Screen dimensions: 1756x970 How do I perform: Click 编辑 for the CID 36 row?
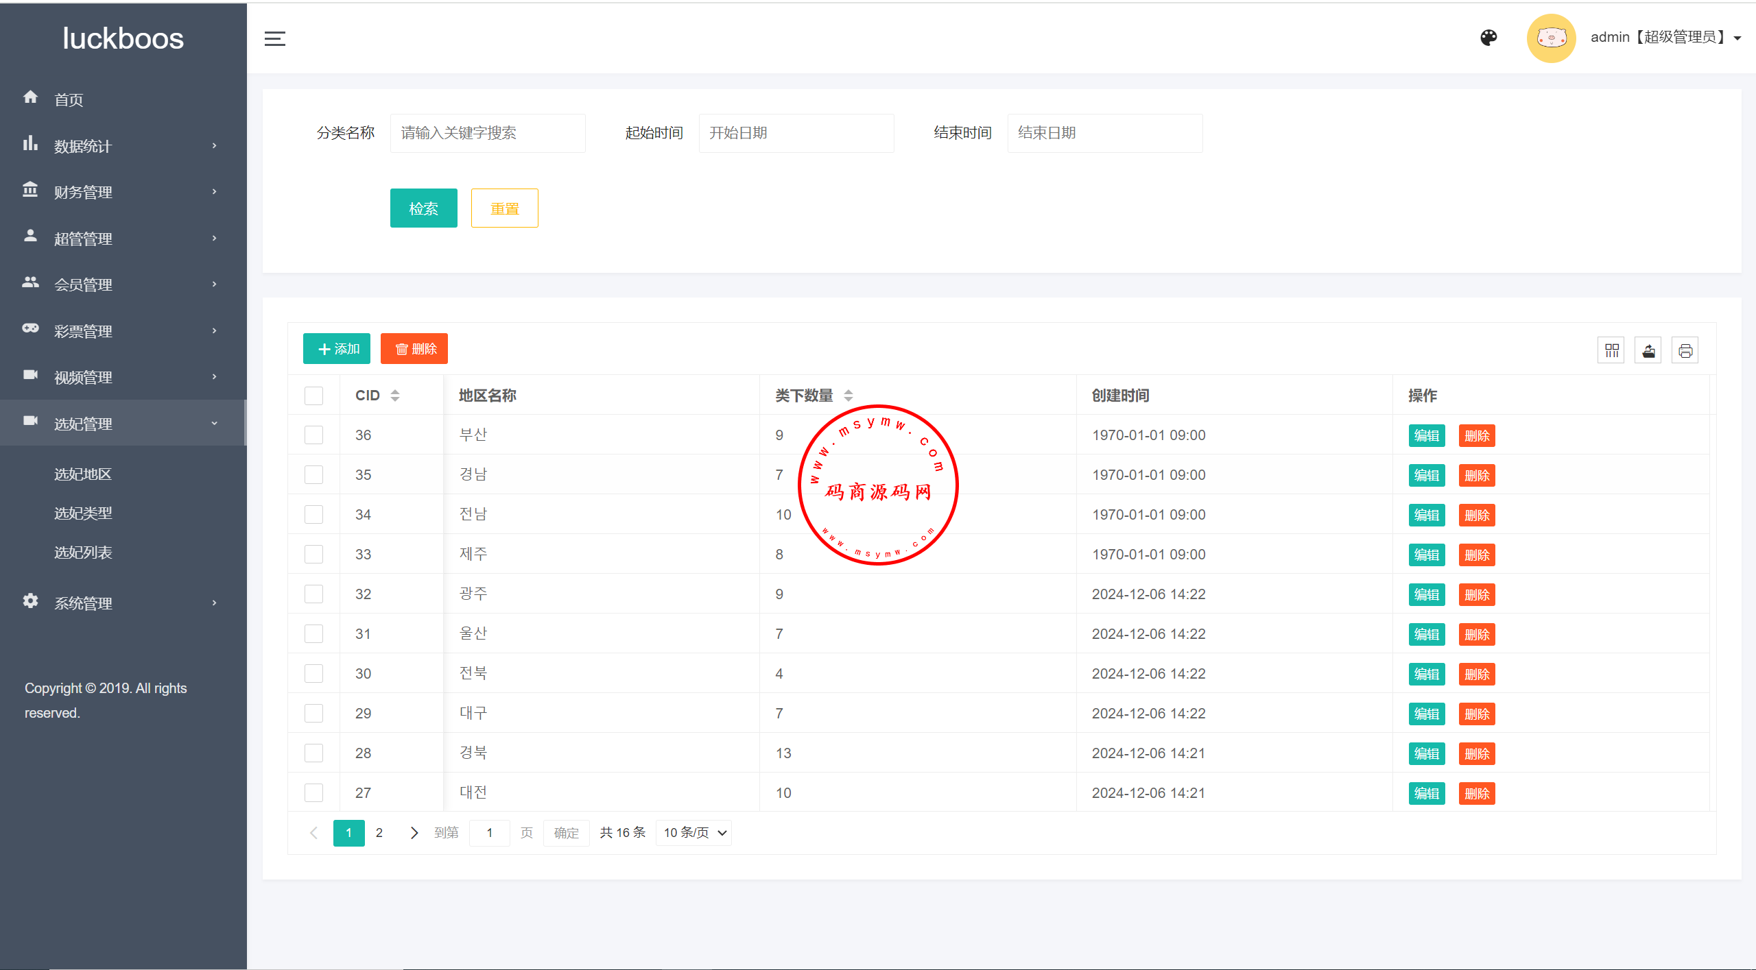coord(1427,436)
